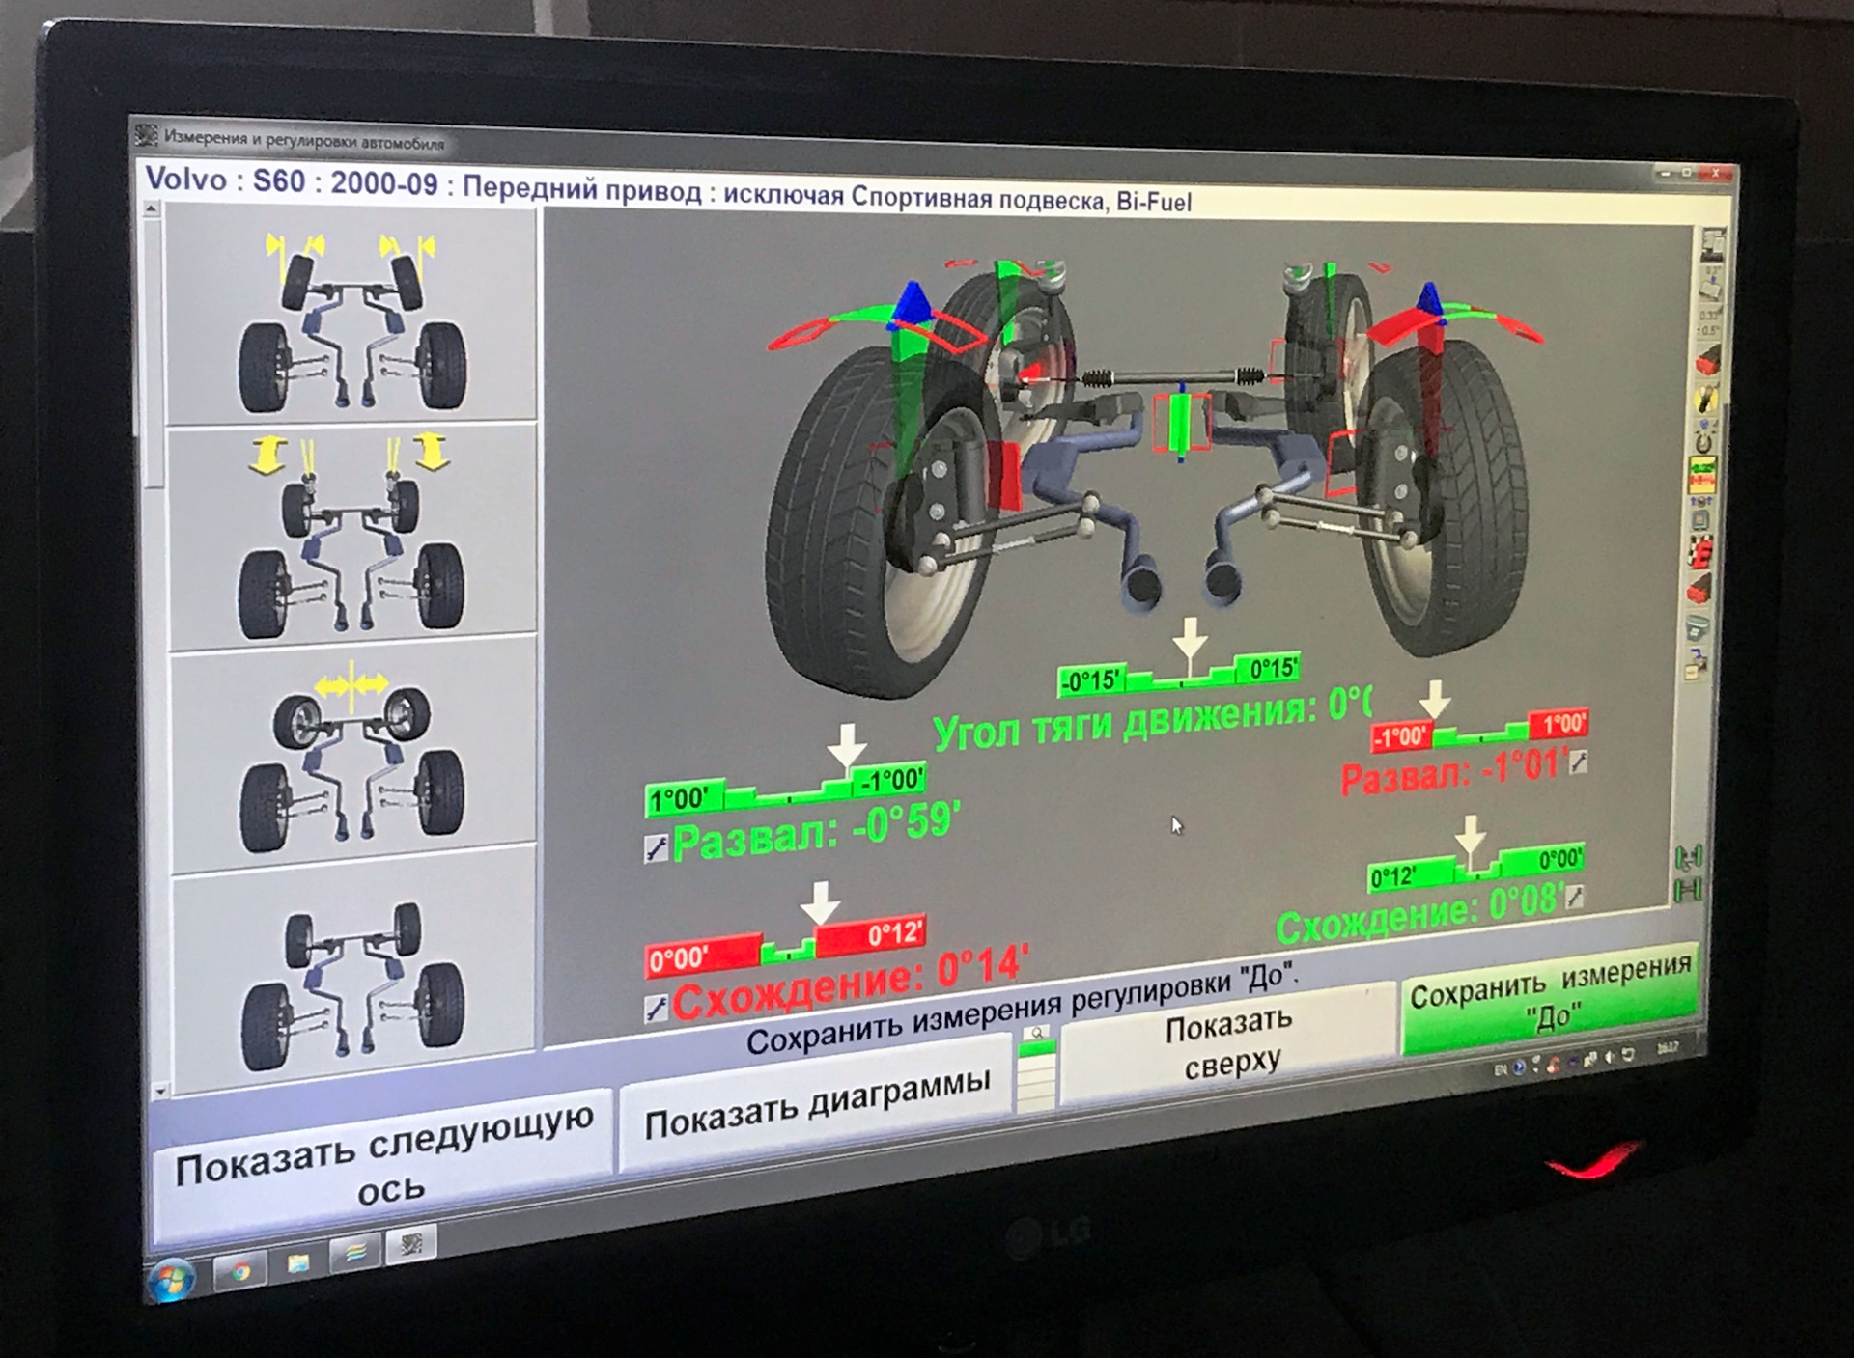Click the red sensor icon below the checkered flag
The width and height of the screenshot is (1854, 1358).
click(x=1699, y=589)
